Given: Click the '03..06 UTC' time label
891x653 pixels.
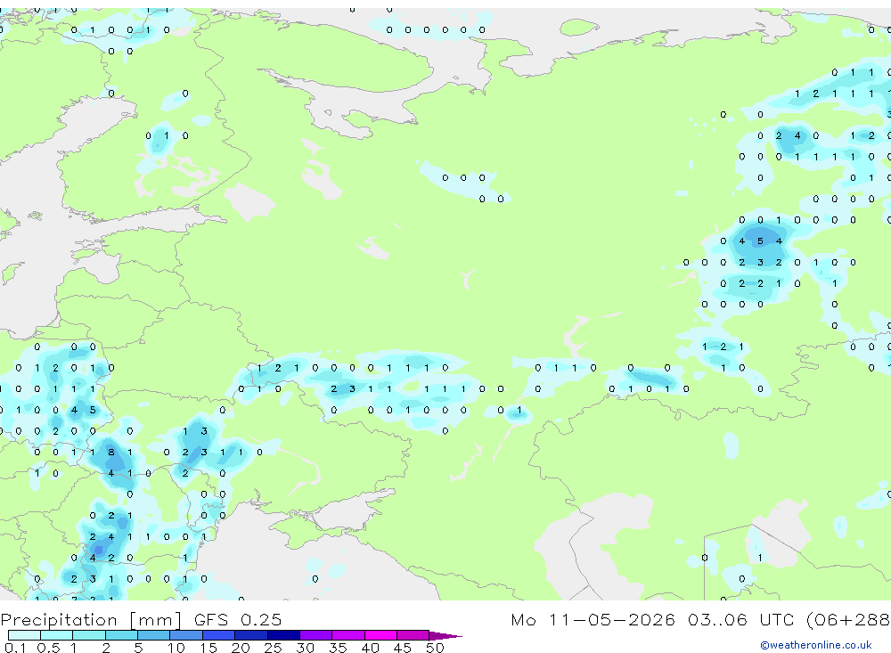Looking at the screenshot, I should tap(740, 619).
